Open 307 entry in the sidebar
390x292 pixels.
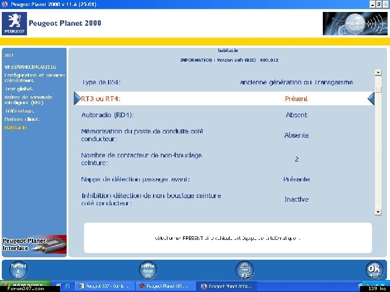pyautogui.click(x=9, y=55)
